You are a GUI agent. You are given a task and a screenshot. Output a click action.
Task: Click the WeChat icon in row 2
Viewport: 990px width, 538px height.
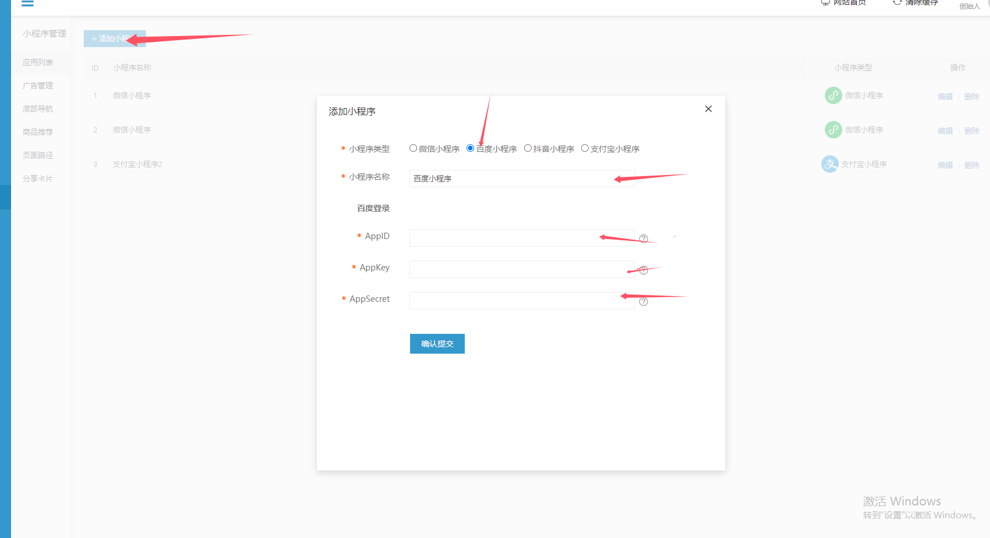coord(834,130)
